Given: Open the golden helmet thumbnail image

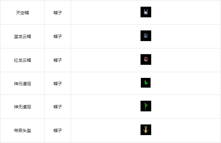Looking at the screenshot, I should [x=146, y=130].
